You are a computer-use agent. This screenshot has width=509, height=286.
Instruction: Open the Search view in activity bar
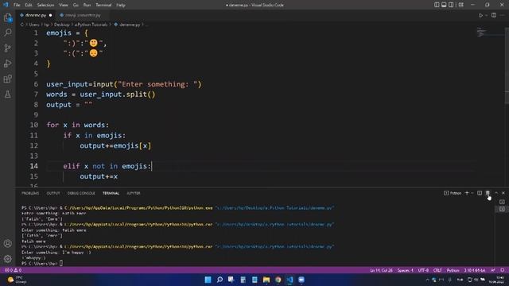tap(8, 33)
